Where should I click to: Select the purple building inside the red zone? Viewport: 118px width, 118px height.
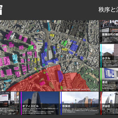coord(60,76)
